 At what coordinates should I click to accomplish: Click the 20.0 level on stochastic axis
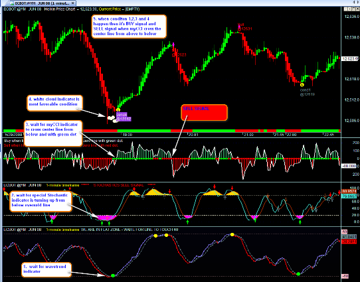click(355, 215)
